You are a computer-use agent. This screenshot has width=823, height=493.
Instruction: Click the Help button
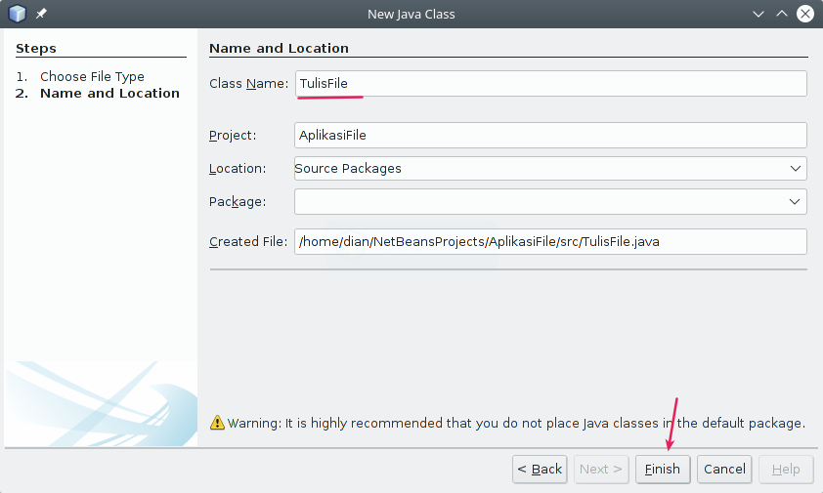[785, 469]
